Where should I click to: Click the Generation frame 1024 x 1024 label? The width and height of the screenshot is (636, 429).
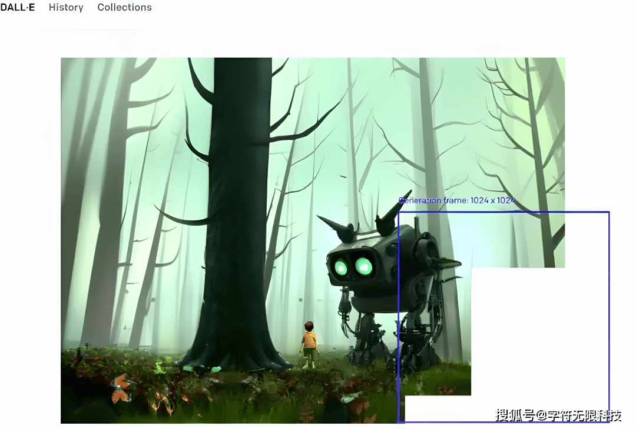click(x=456, y=200)
